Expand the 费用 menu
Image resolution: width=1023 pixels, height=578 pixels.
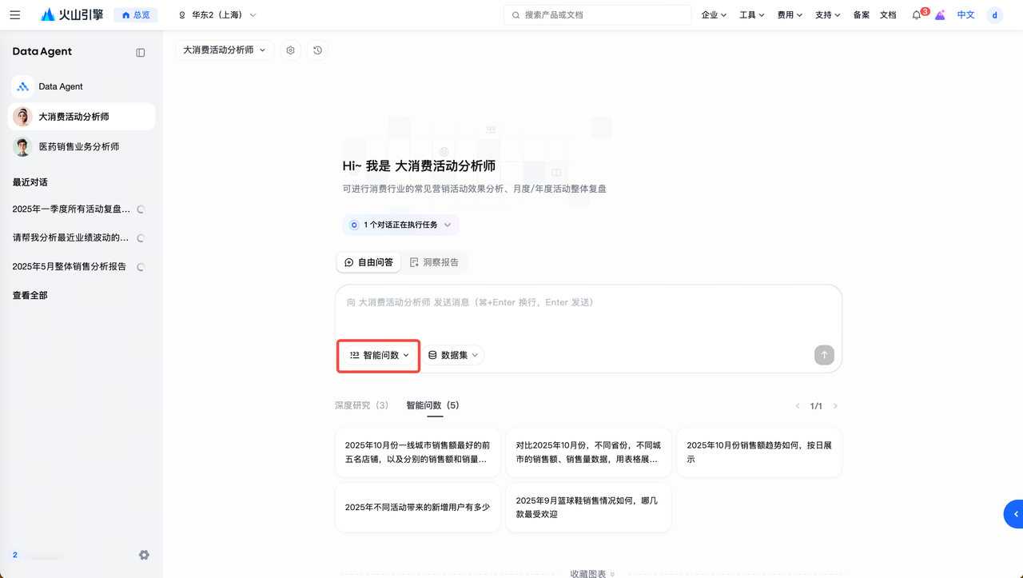pyautogui.click(x=790, y=15)
